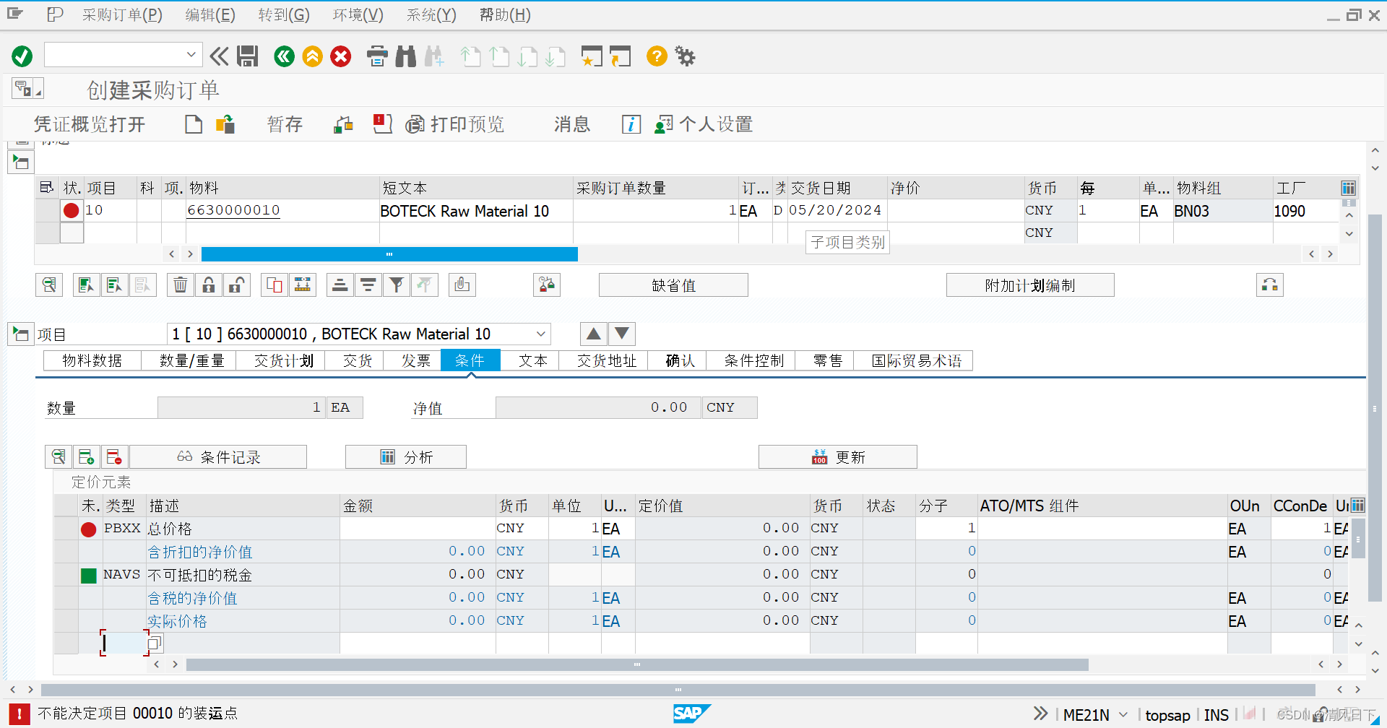Save the purchase order with the disk icon
Screen dimensions: 1387x728
tap(248, 56)
